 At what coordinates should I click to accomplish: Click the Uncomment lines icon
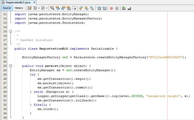pyautogui.click(x=129, y=8)
